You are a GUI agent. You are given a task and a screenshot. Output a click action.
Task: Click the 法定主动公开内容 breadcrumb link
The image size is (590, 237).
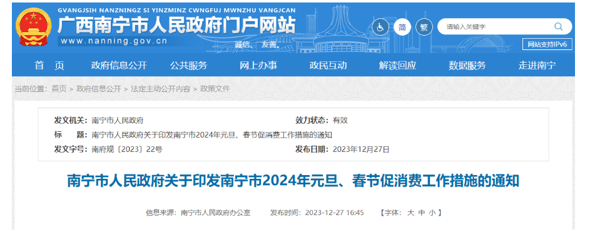click(160, 89)
